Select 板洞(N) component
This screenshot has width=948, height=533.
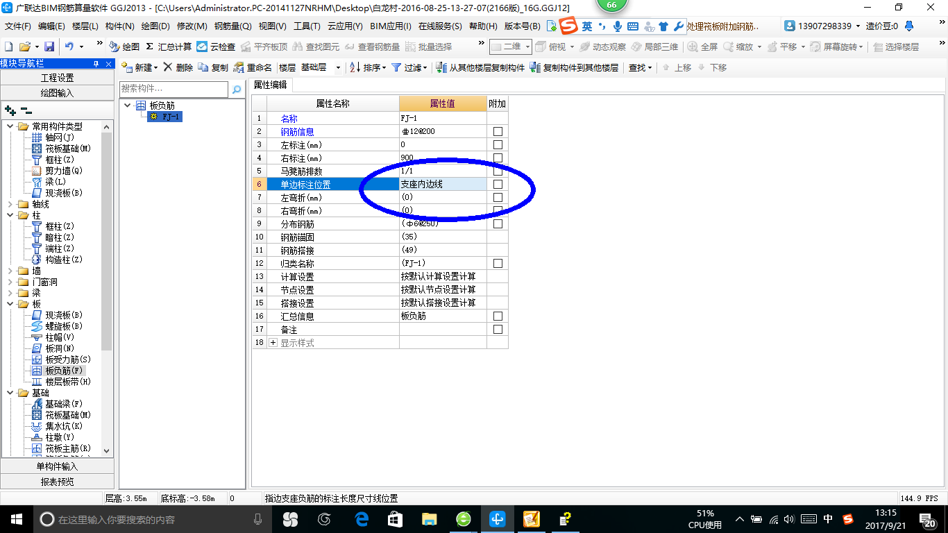53,348
